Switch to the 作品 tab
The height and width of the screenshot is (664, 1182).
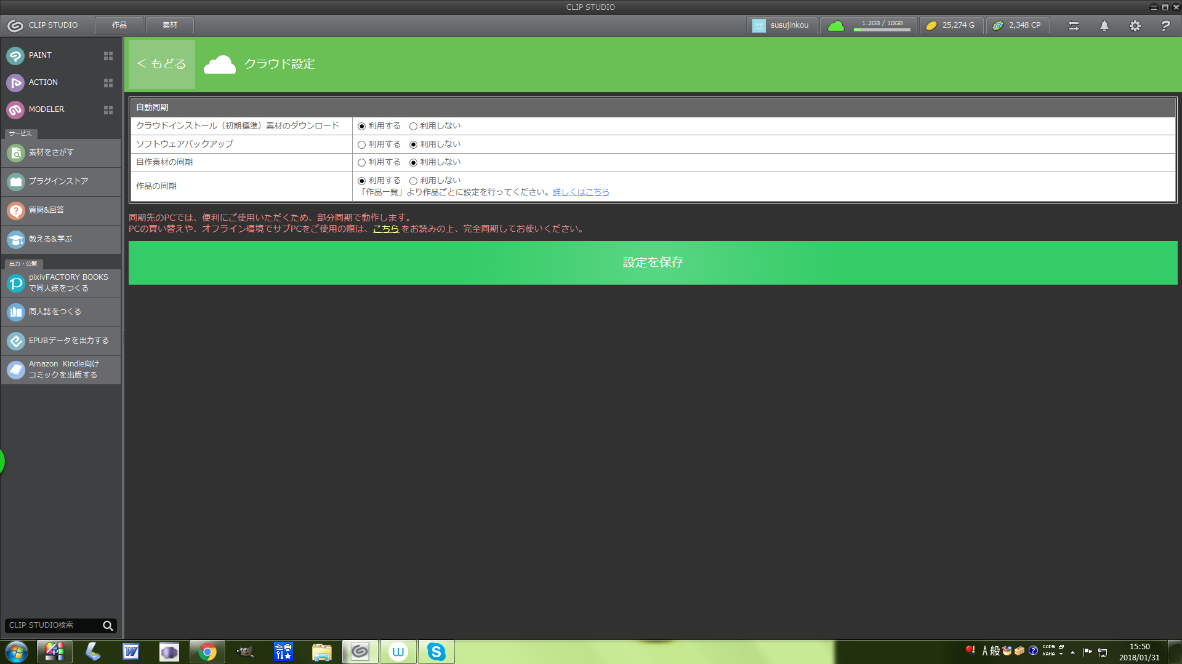[x=119, y=25]
